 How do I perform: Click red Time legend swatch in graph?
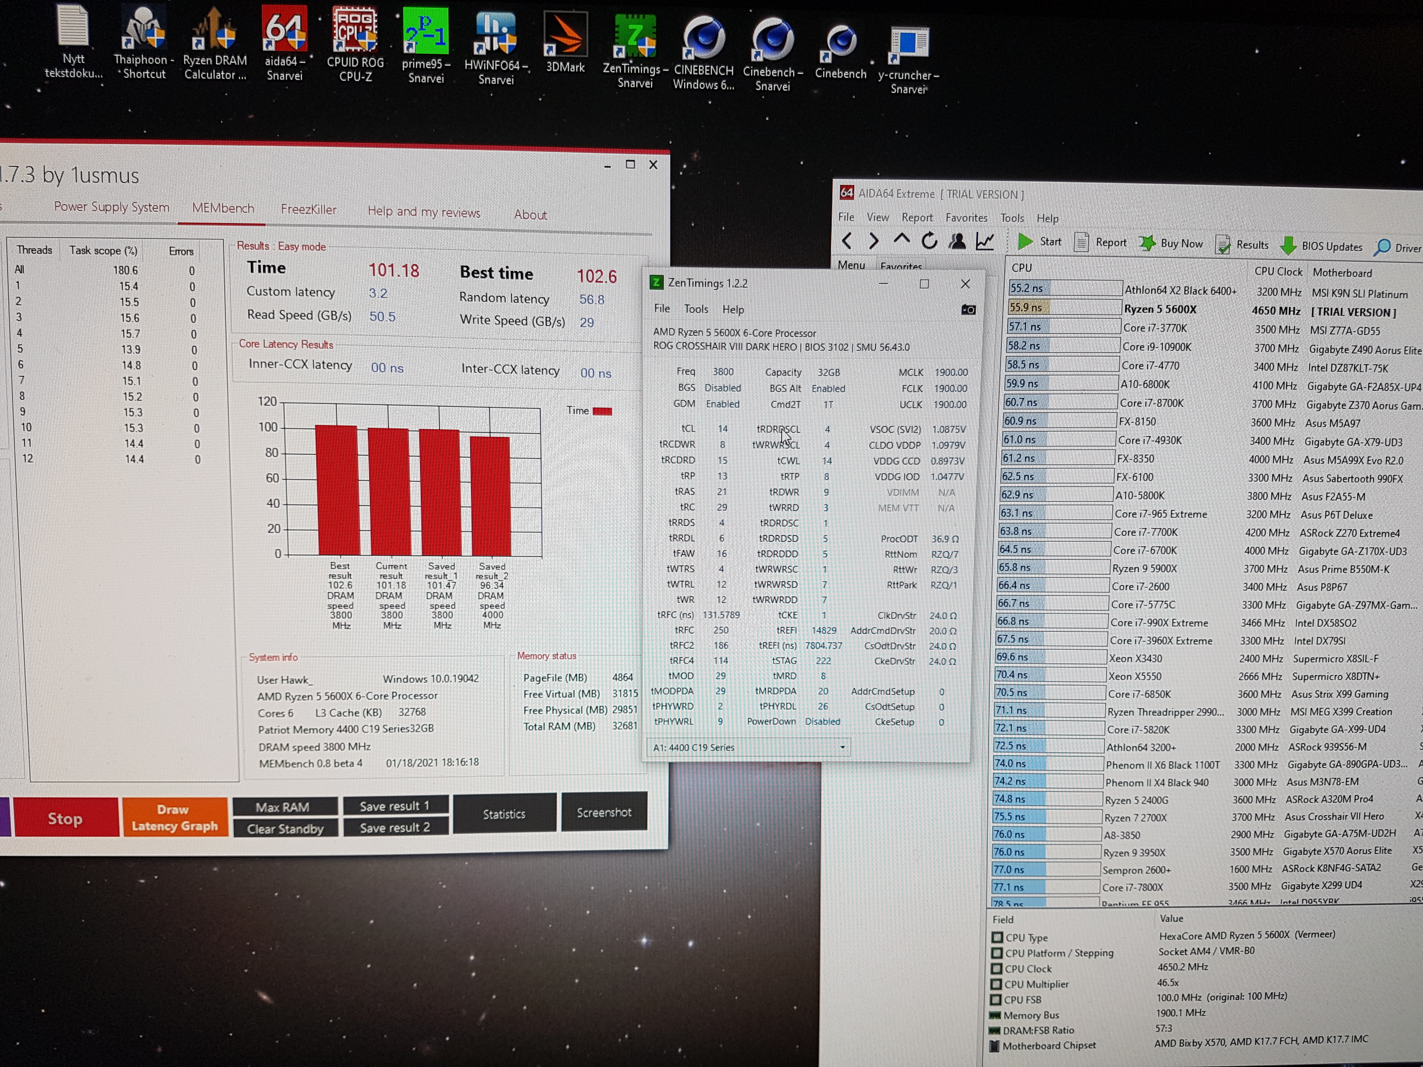pos(602,411)
